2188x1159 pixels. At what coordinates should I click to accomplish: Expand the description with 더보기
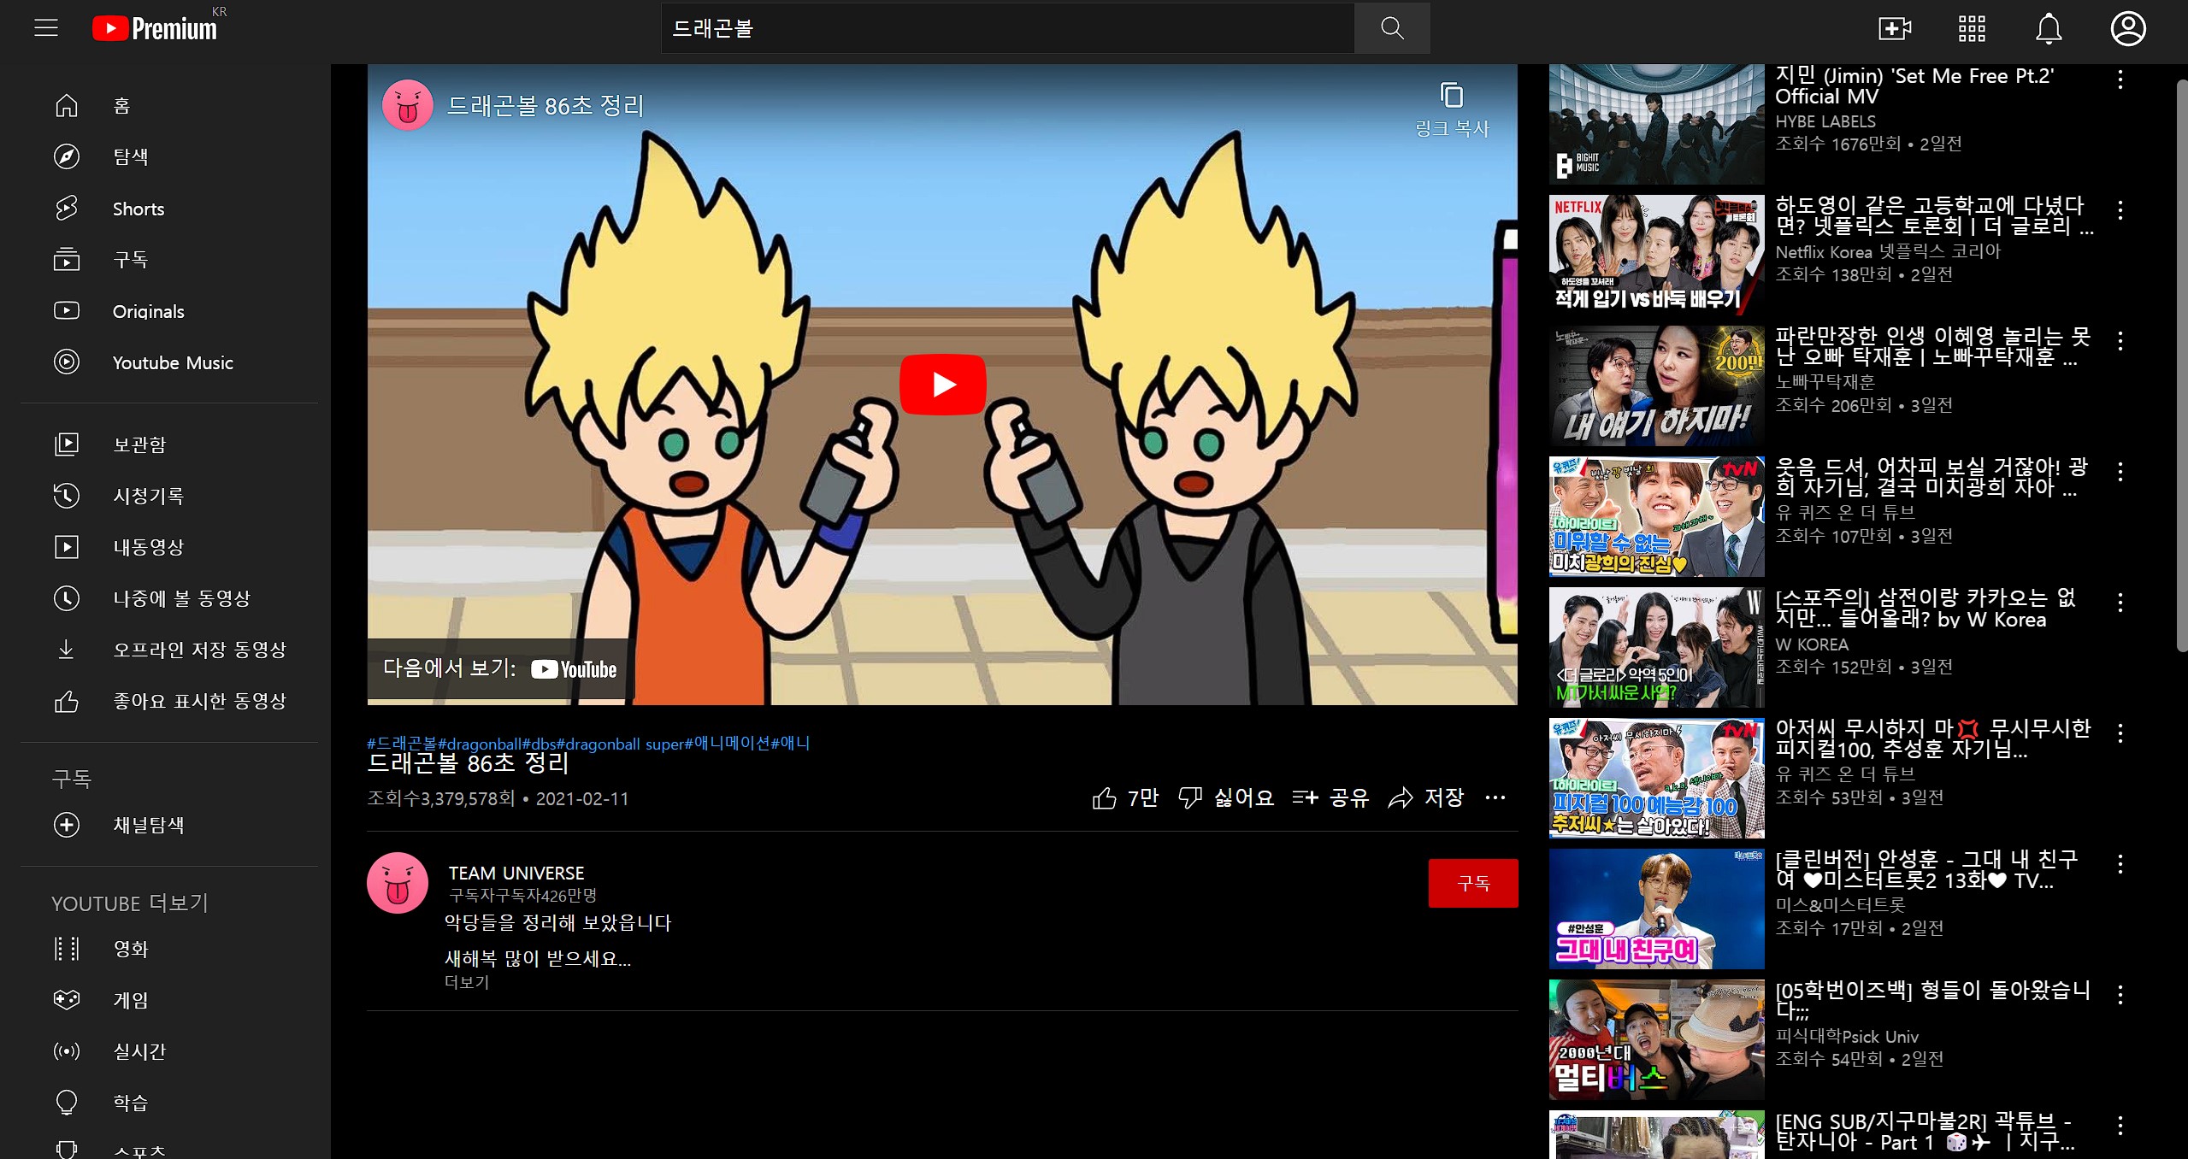click(467, 982)
